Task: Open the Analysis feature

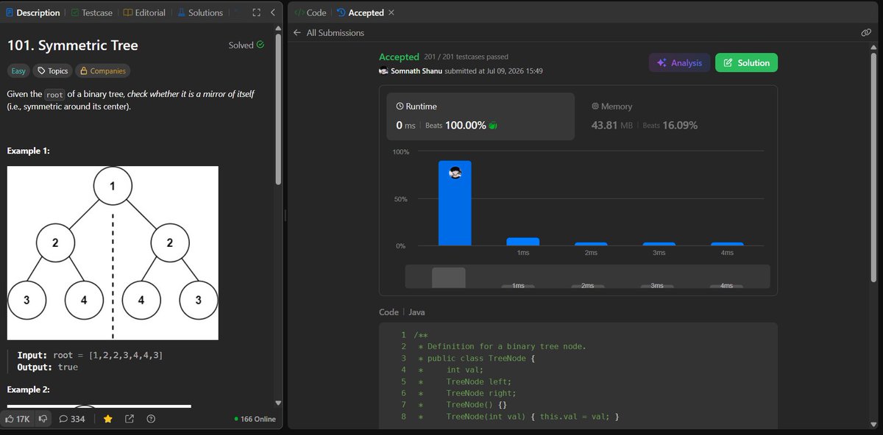Action: point(679,62)
